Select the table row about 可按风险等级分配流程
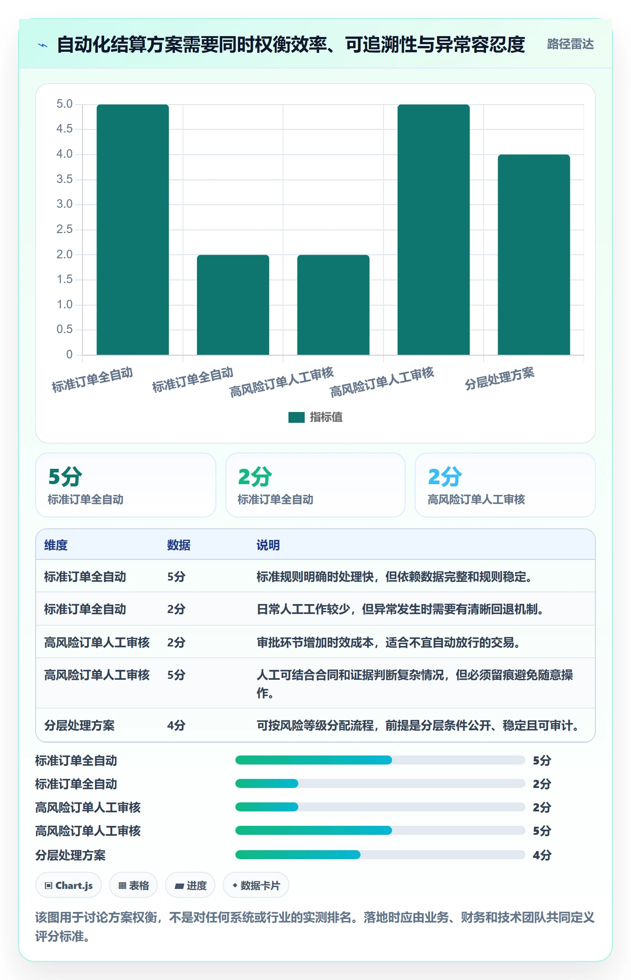 [x=315, y=725]
